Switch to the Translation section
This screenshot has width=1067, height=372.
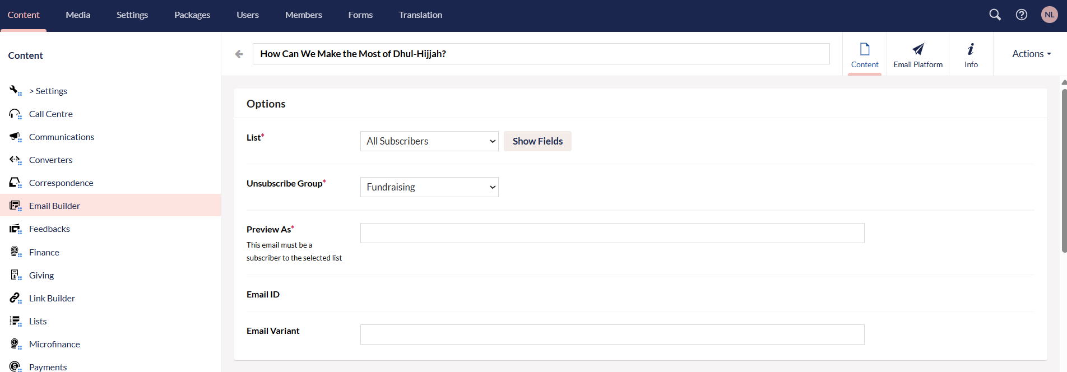(420, 15)
